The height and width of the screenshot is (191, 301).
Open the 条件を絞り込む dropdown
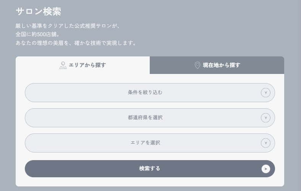(145, 93)
